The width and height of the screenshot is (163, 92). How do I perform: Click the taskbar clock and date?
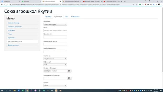click(156, 90)
